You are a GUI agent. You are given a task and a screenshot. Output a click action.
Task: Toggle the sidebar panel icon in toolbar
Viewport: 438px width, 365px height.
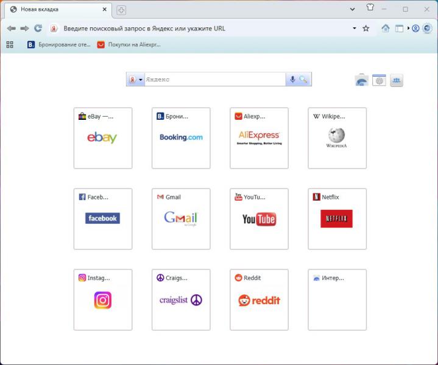[399, 29]
